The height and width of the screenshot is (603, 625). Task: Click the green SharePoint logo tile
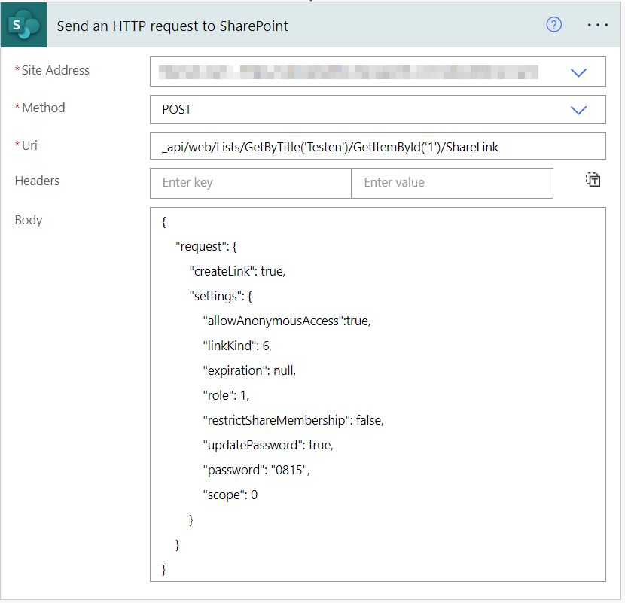pos(23,23)
